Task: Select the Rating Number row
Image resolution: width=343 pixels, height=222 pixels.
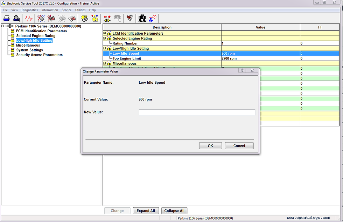Action: pos(221,43)
